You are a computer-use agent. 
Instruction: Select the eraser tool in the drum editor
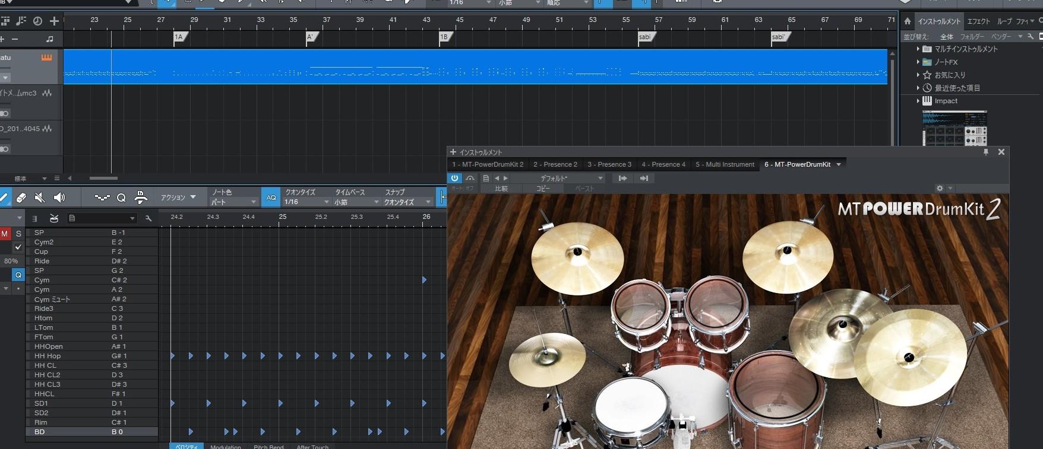coord(21,198)
